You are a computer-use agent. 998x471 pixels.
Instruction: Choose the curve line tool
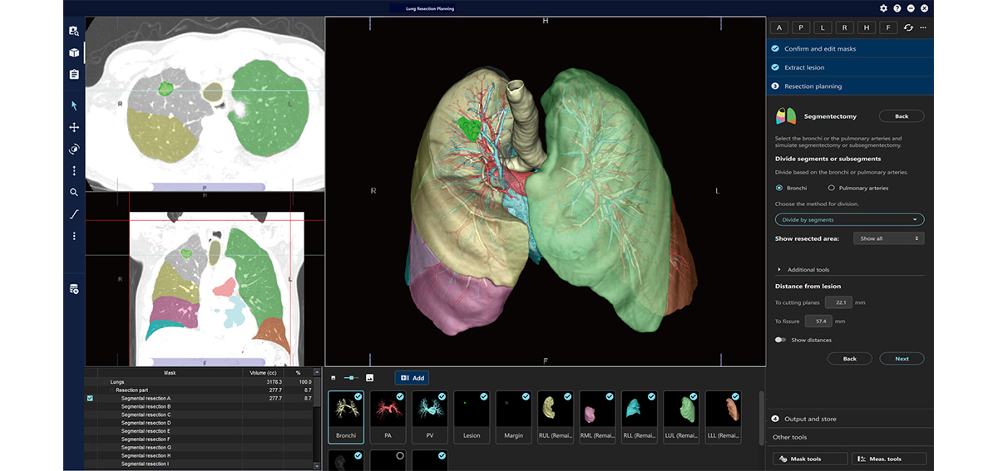74,214
